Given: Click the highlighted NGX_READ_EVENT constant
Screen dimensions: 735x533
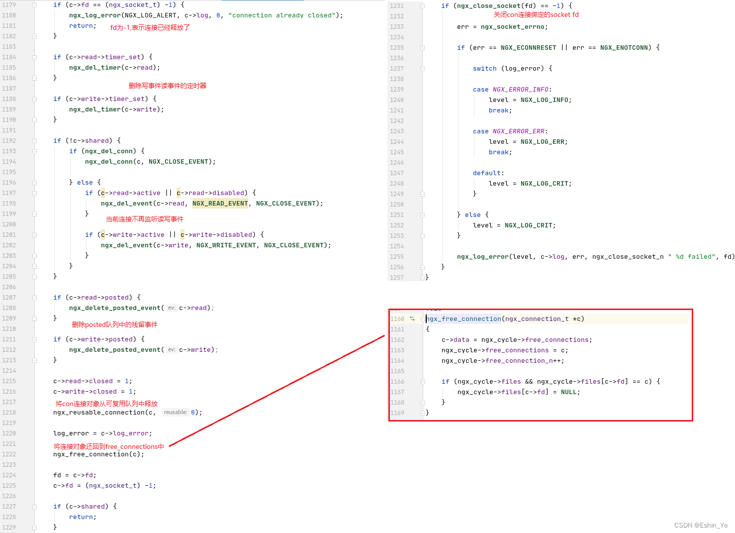Looking at the screenshot, I should [x=220, y=204].
